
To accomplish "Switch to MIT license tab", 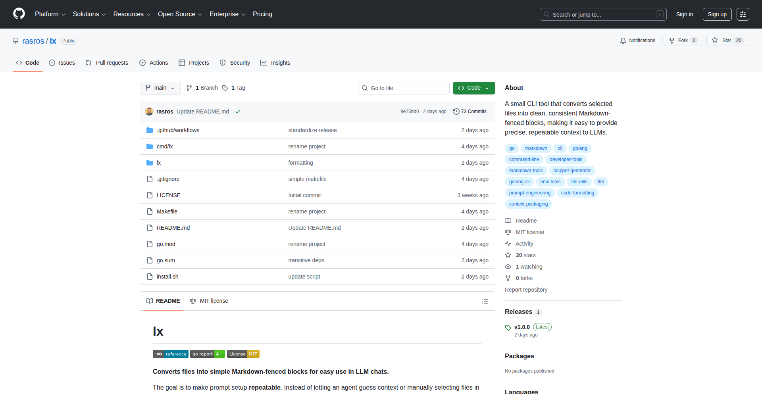I will tap(209, 301).
